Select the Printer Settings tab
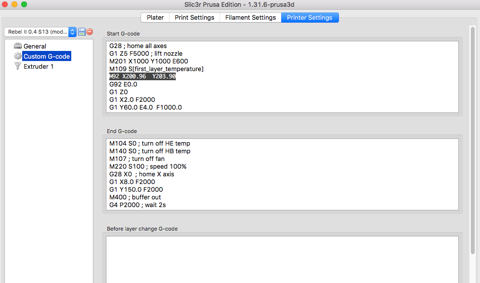Screen dimensions: 480x283 pyautogui.click(x=310, y=17)
